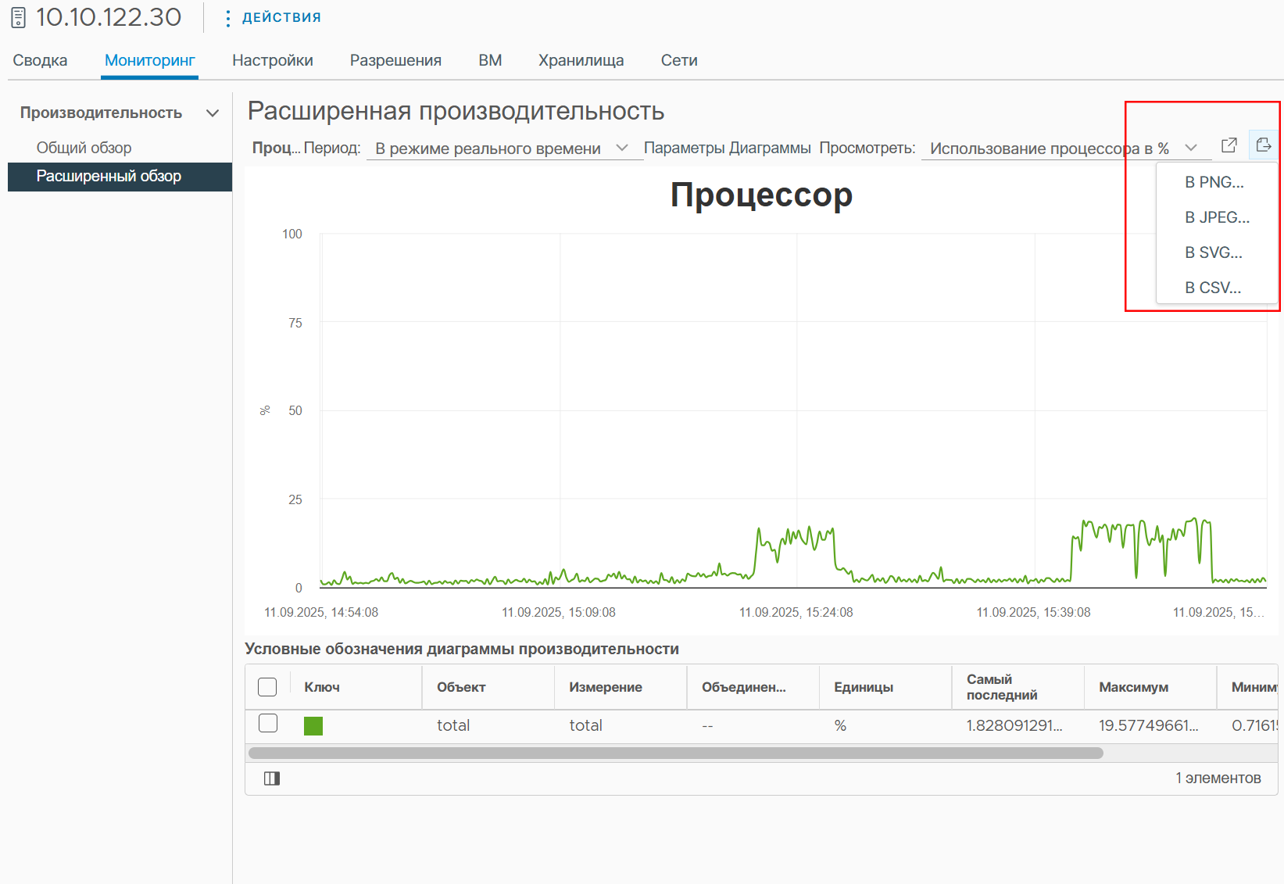Export chart В JPEG...

click(1217, 217)
